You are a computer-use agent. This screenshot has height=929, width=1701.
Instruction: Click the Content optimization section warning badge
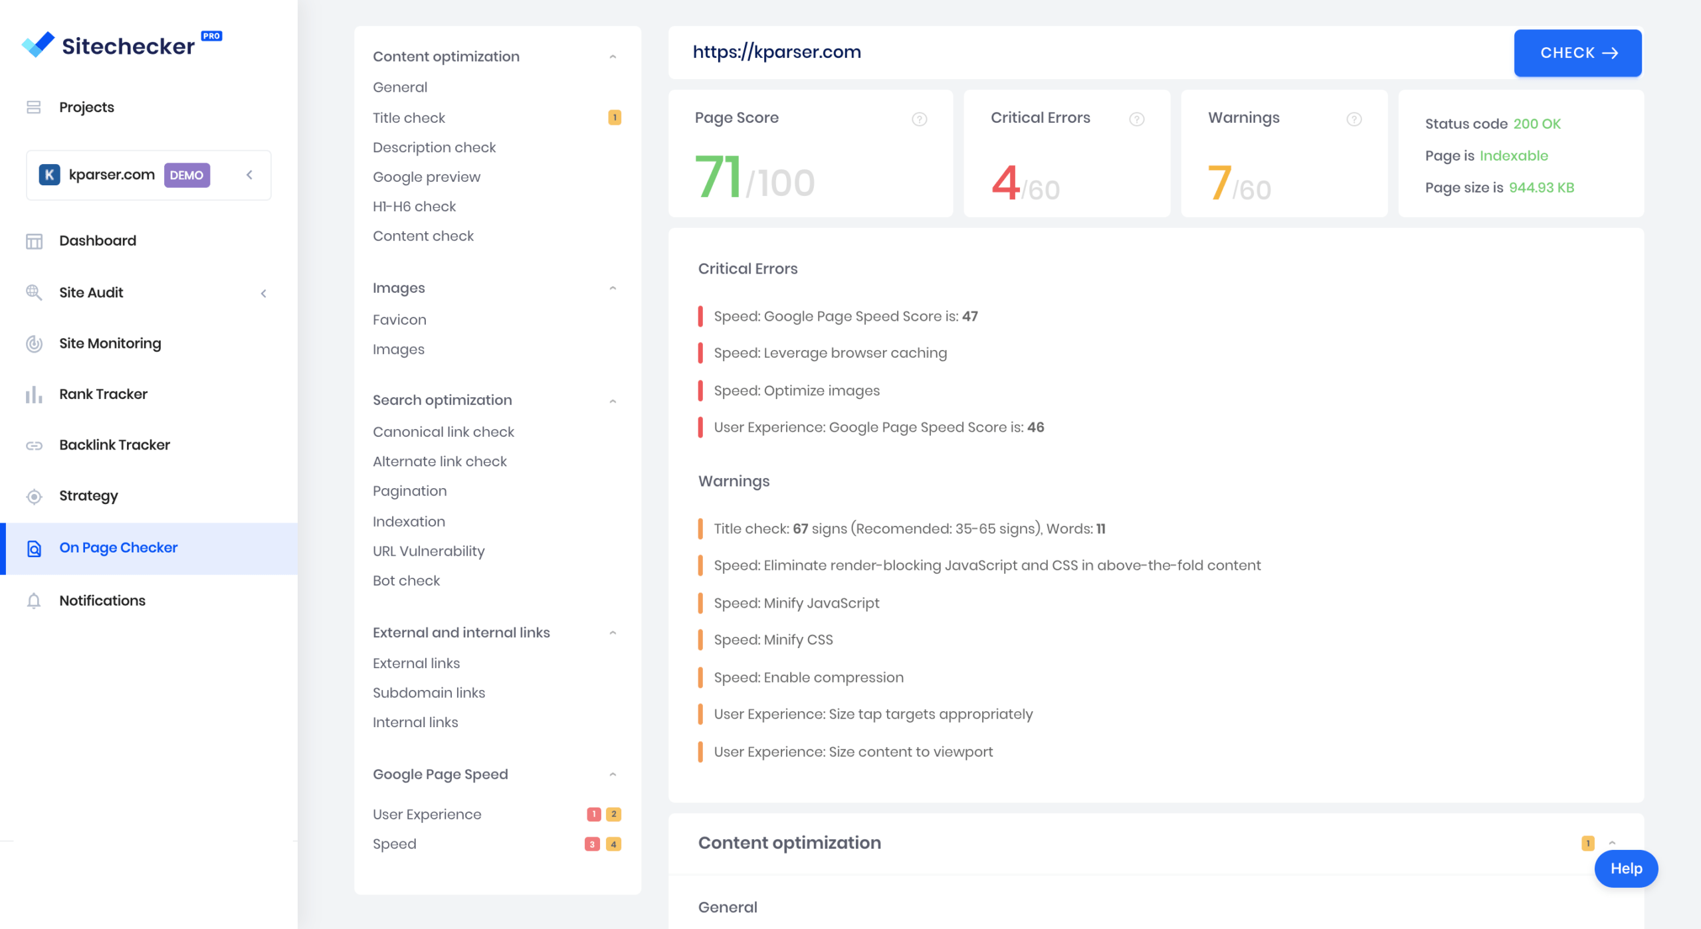1588,843
